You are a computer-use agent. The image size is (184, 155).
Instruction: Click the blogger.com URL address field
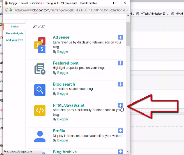(72, 10)
